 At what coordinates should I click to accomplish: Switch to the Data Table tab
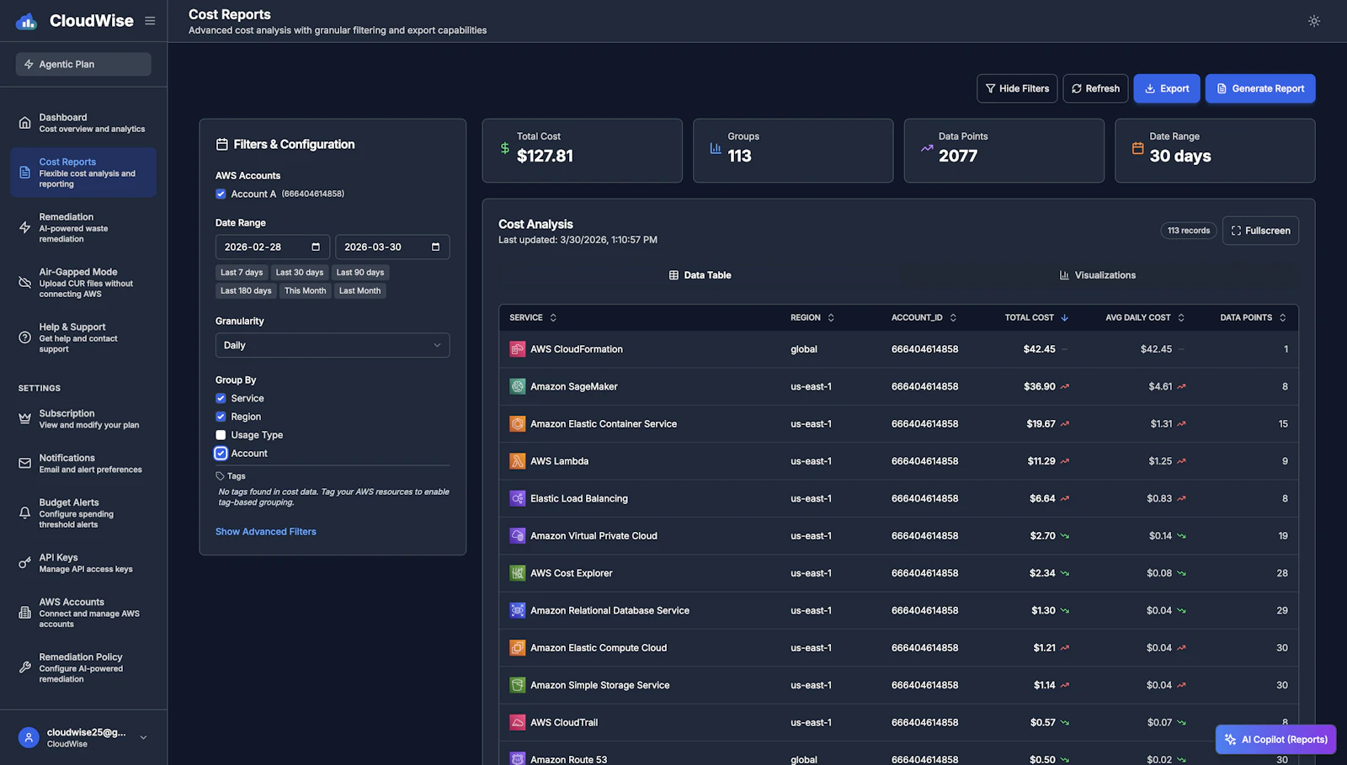(x=699, y=275)
